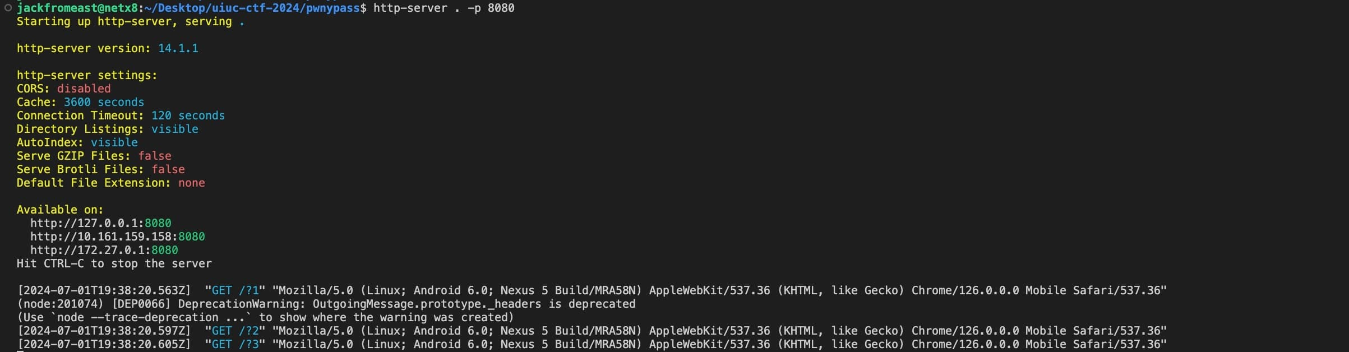Screen dimensions: 1349x352
Task: Click the Default File Extension none value
Action: pos(192,183)
